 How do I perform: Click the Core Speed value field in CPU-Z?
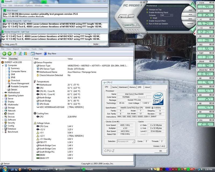click(125, 125)
